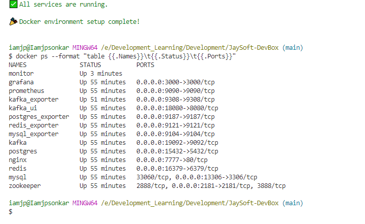Click the 'prometheus' container name
The width and height of the screenshot is (365, 224).
click(x=26, y=91)
